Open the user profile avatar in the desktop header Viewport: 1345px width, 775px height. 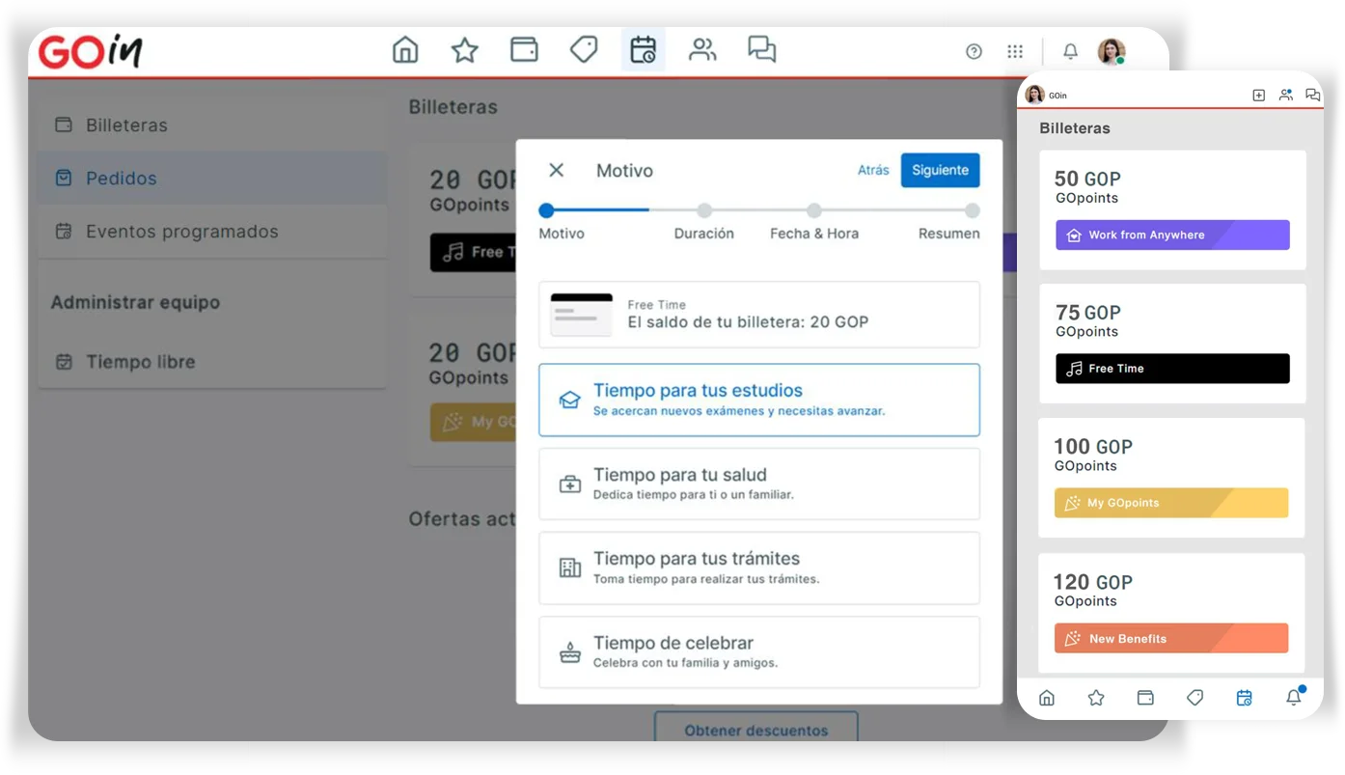(1112, 51)
